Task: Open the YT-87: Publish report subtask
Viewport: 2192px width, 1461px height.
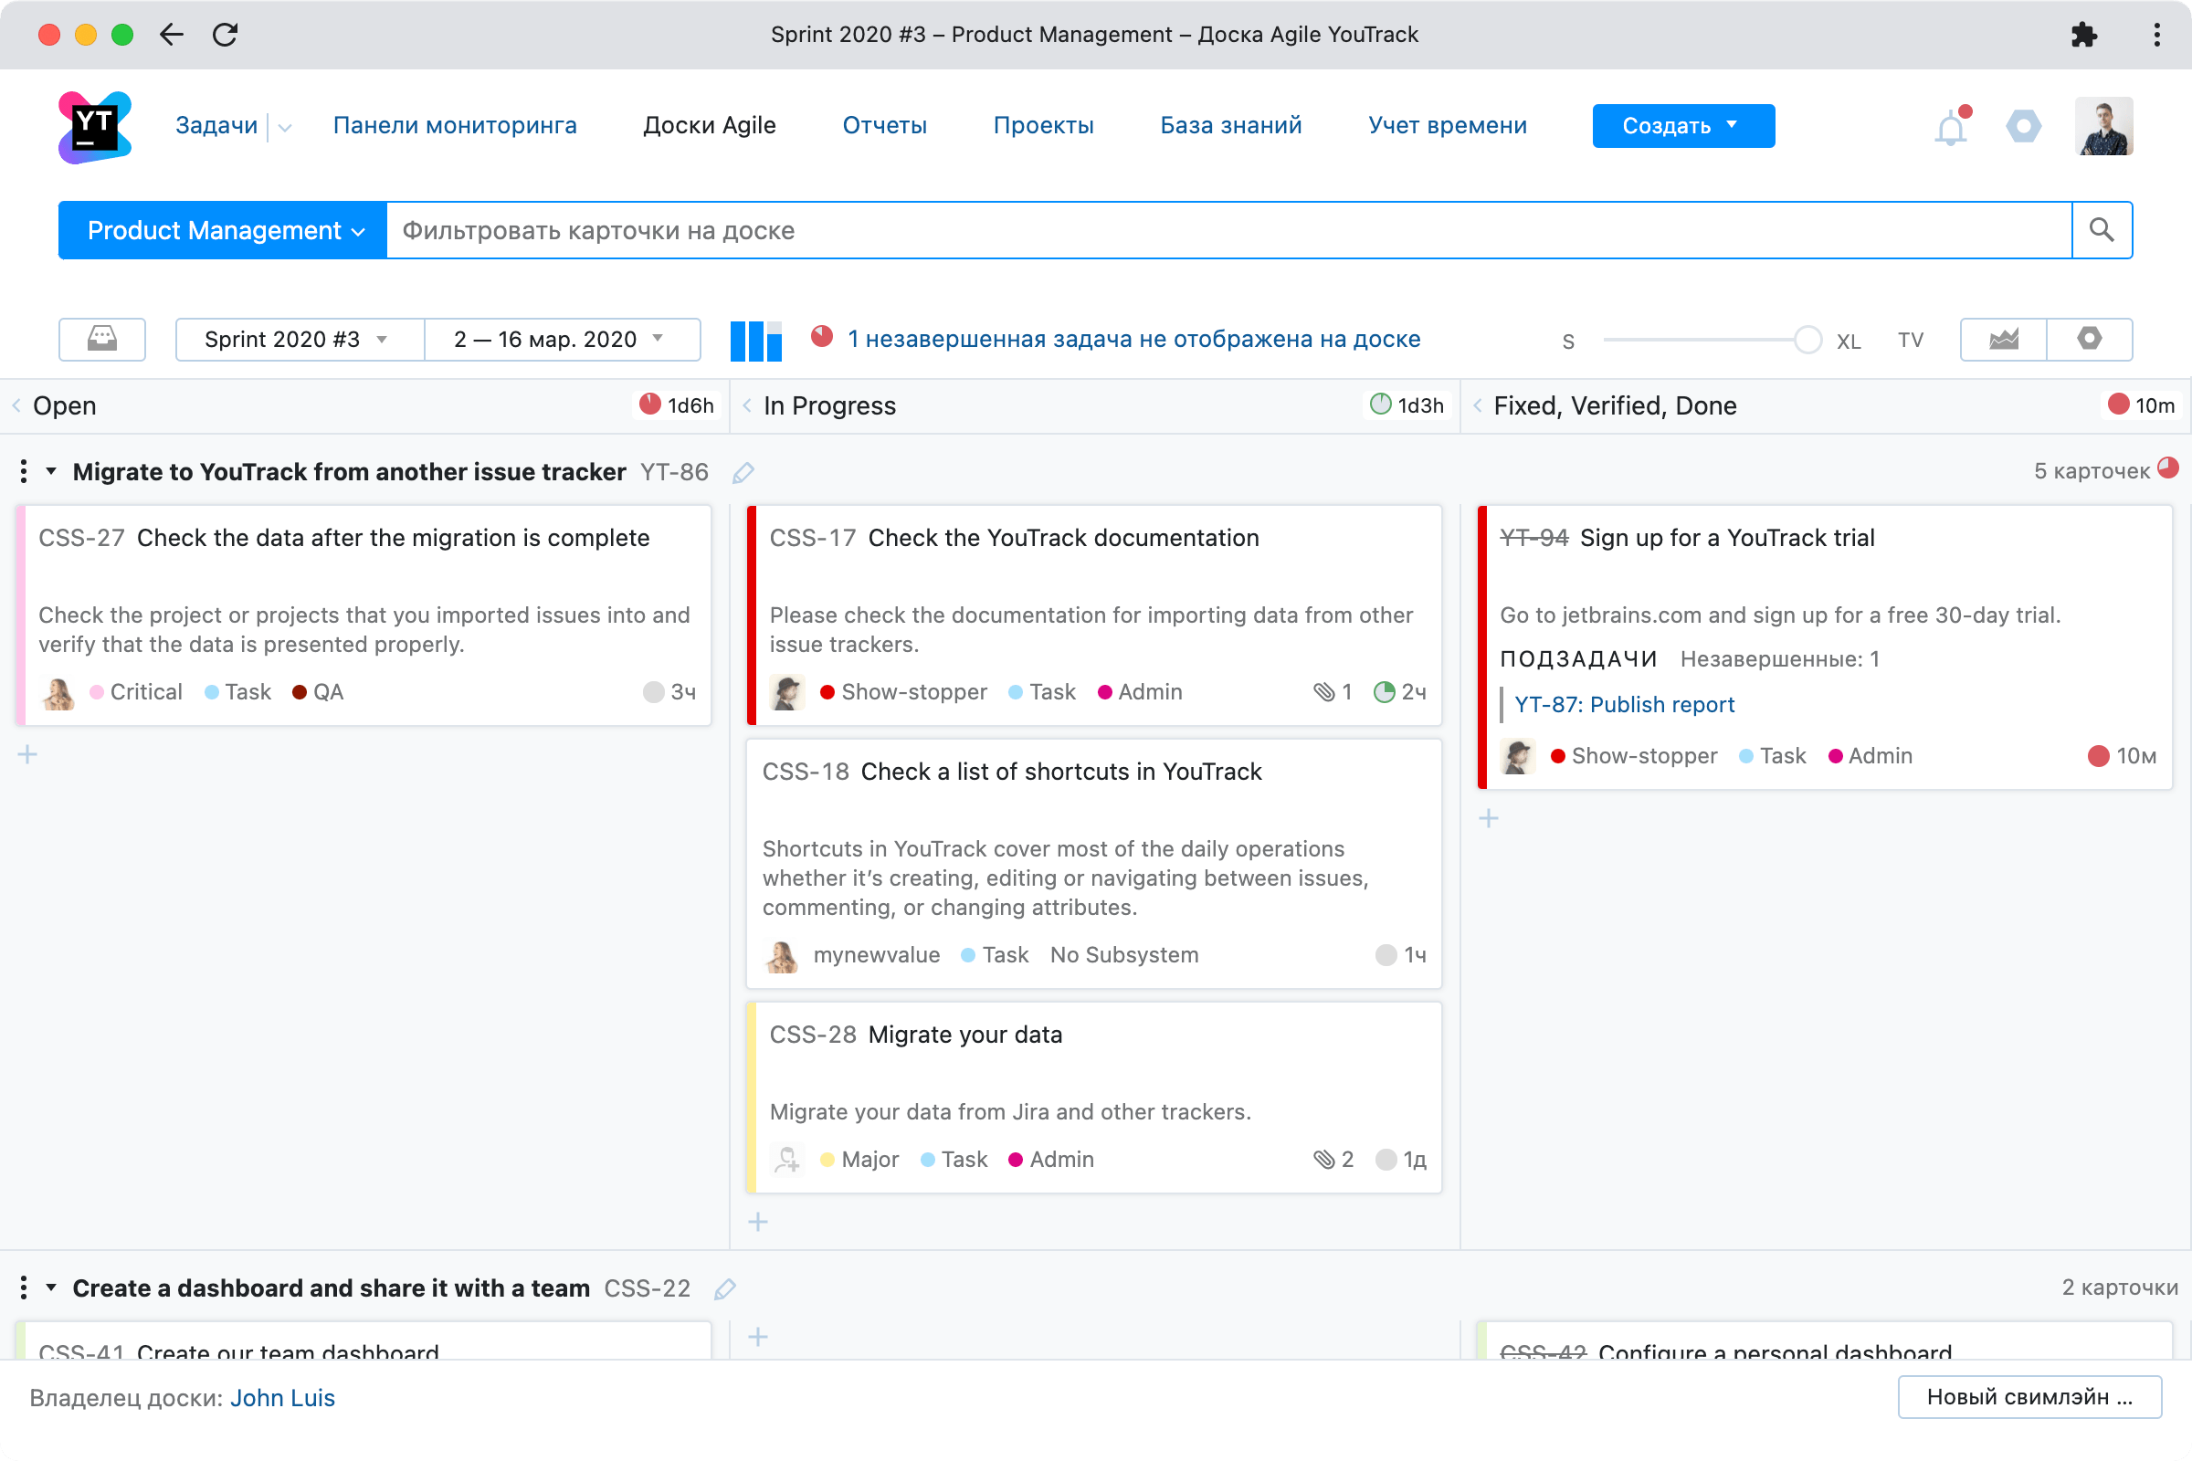Action: [x=1625, y=704]
